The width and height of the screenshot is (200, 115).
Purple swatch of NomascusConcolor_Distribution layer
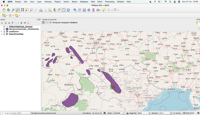click(7, 29)
